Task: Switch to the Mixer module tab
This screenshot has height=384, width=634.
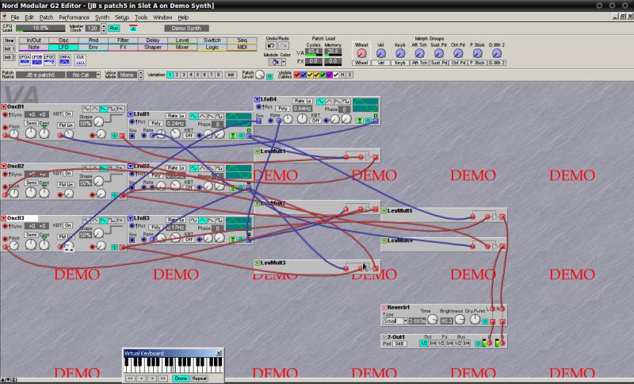Action: (182, 47)
